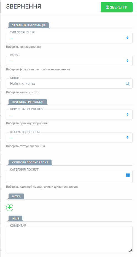
Task: Open the Тип звернення dropdown
Action: click(x=69, y=38)
